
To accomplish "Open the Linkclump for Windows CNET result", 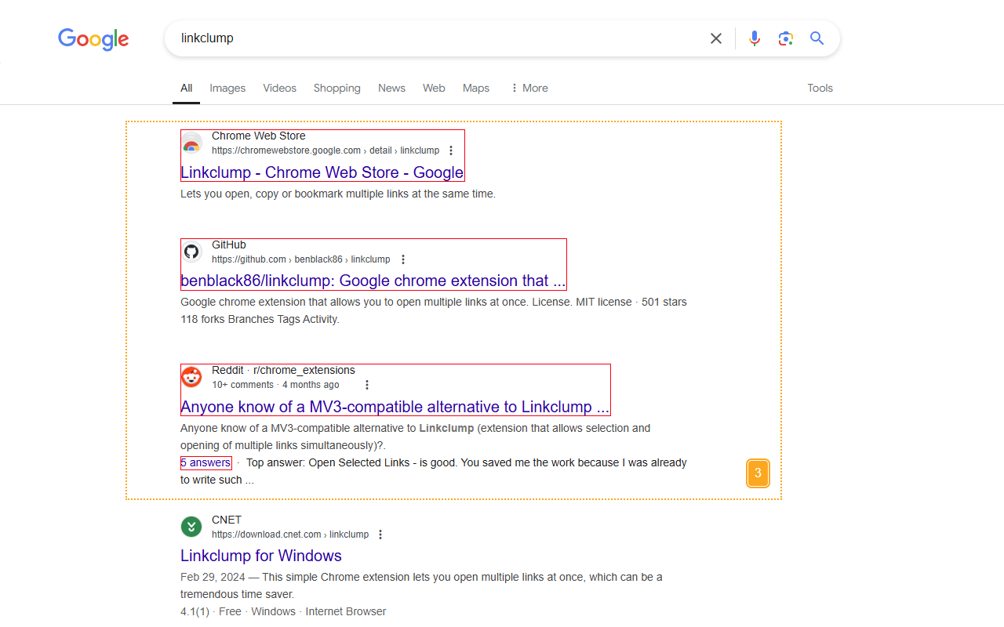I will pyautogui.click(x=260, y=555).
